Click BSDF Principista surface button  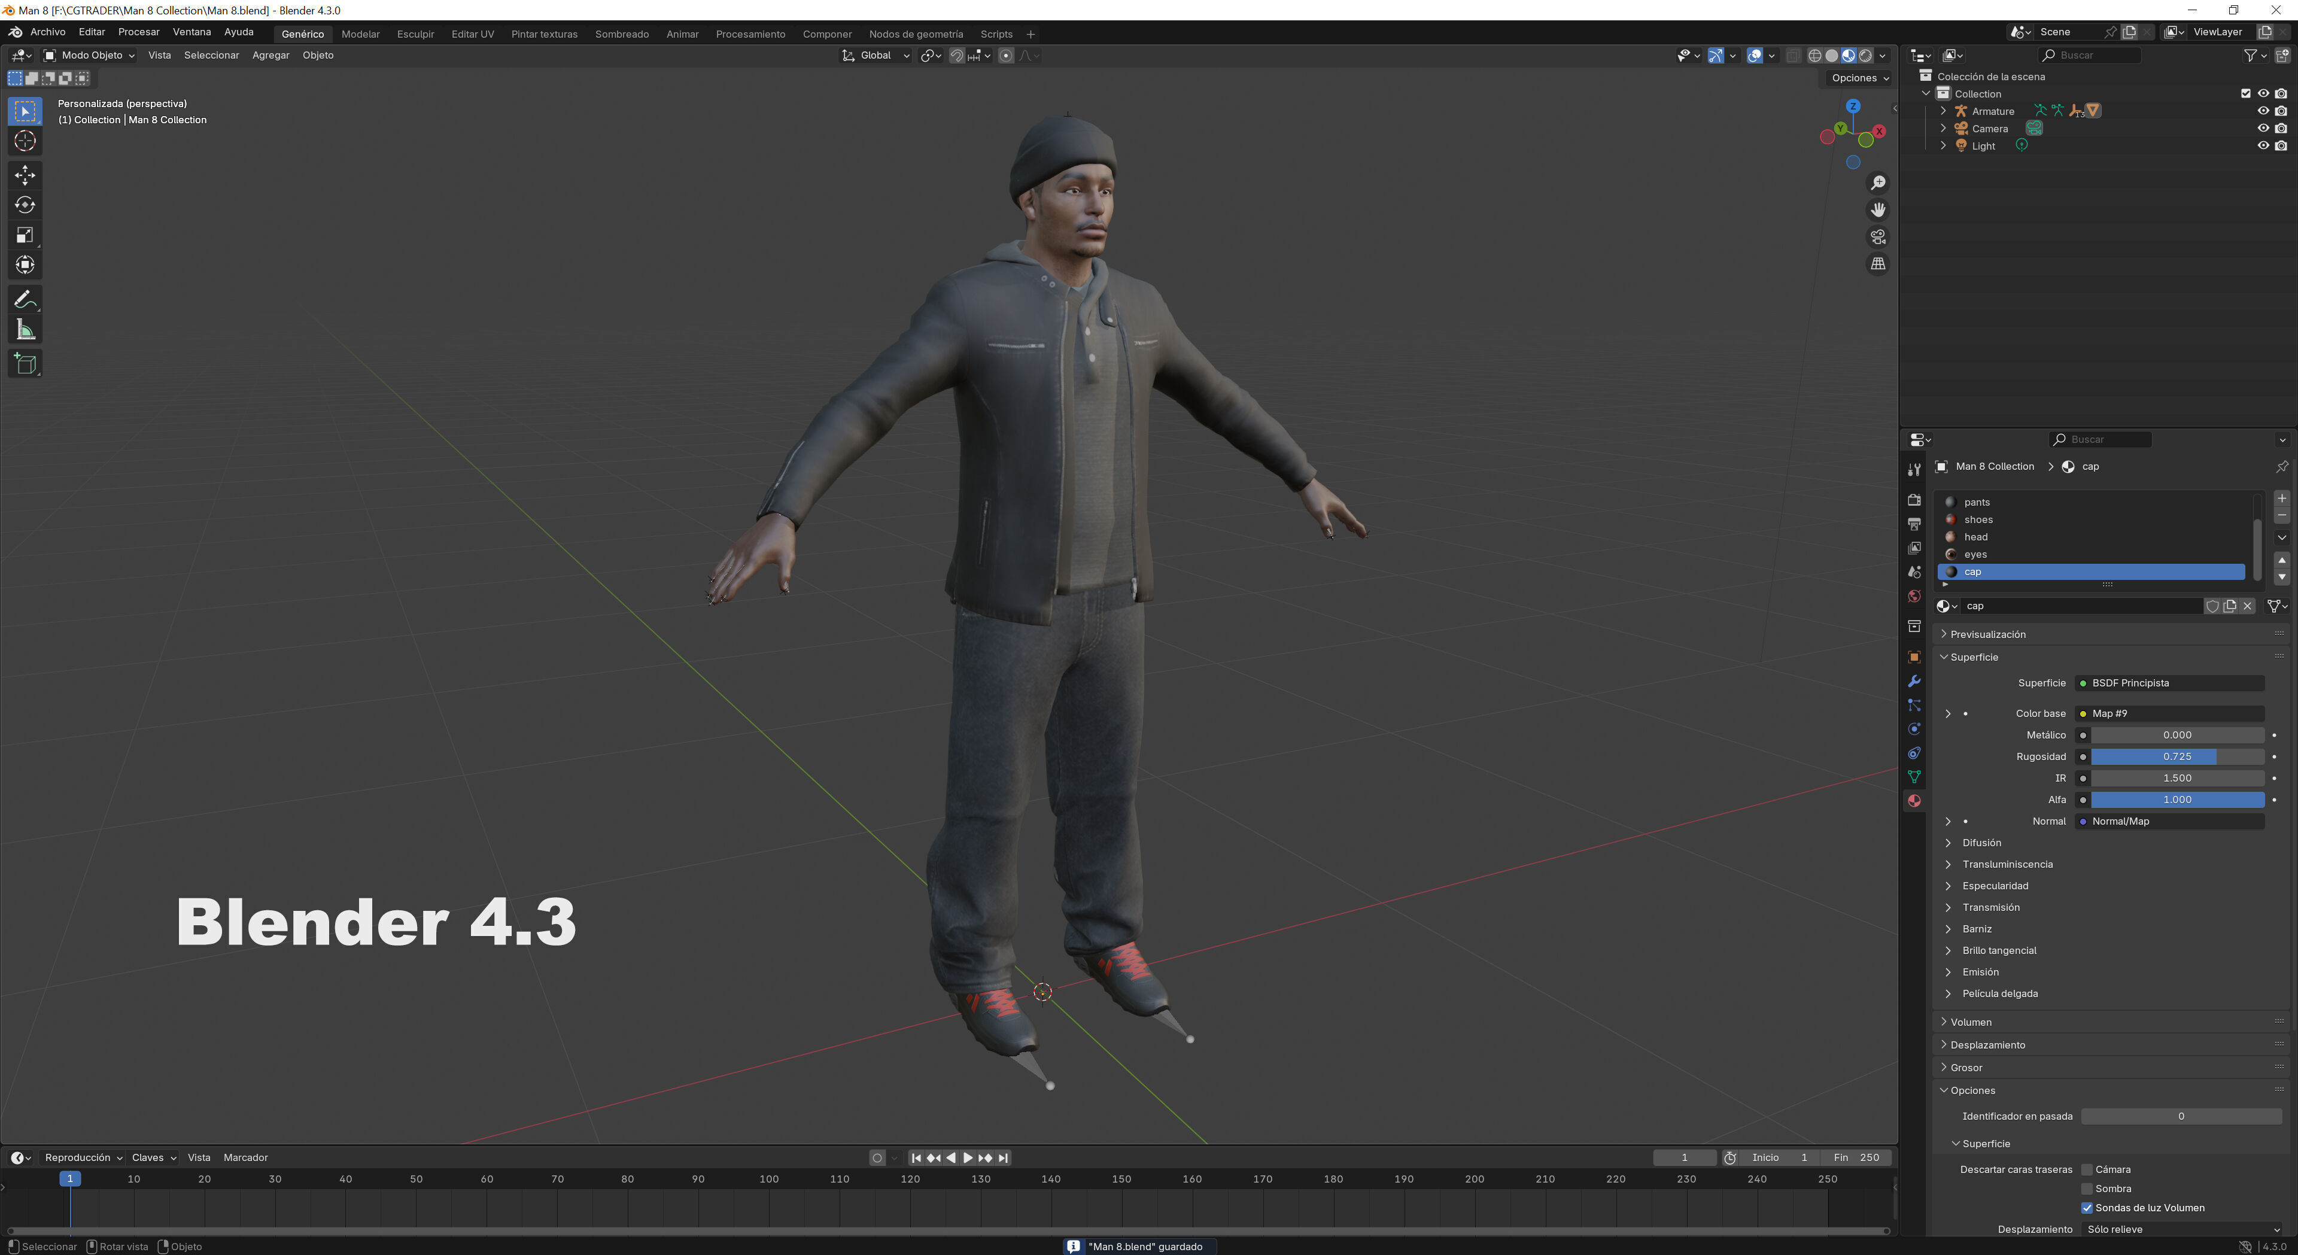2169,683
